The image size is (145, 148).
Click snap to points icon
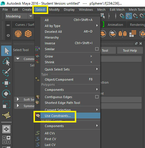point(135,16)
